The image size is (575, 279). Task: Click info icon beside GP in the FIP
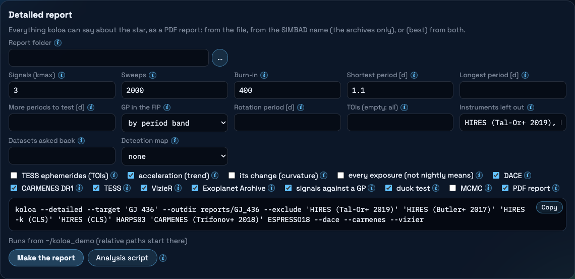166,107
